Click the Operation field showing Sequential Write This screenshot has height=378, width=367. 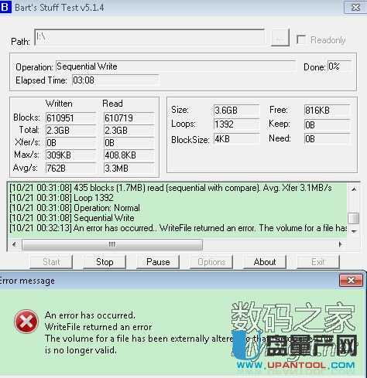point(176,66)
